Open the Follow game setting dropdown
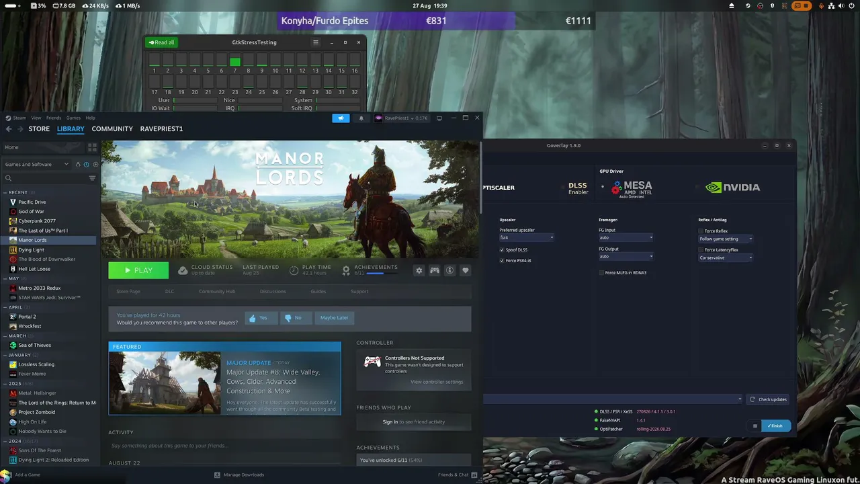 pos(726,239)
